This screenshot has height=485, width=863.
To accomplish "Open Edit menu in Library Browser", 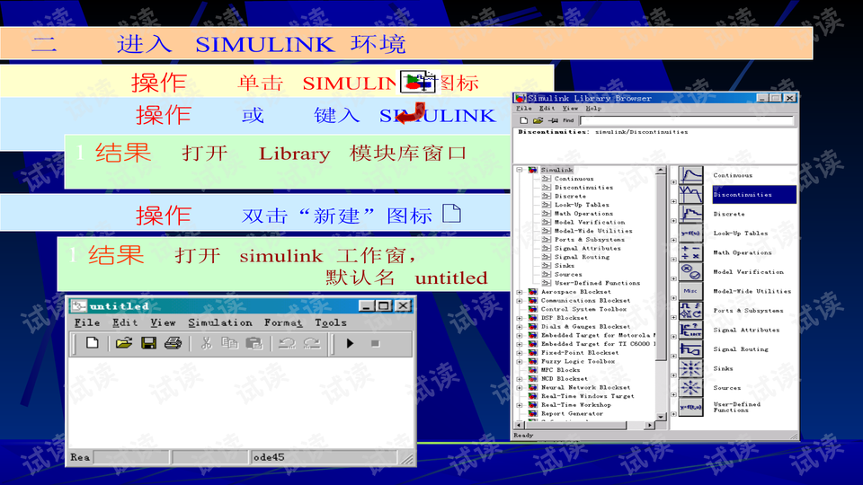I will tap(547, 109).
